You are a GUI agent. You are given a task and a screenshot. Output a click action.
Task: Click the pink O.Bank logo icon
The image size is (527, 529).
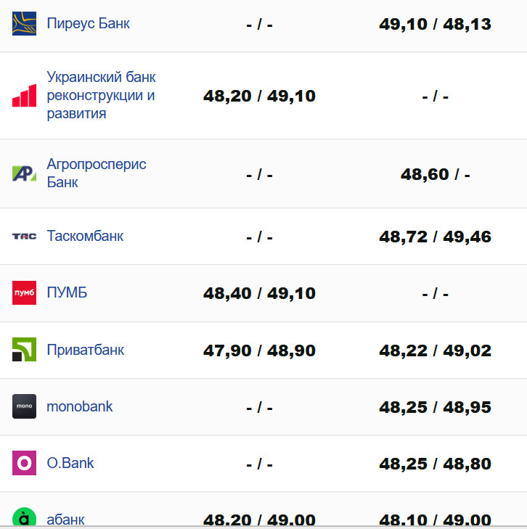tap(24, 463)
